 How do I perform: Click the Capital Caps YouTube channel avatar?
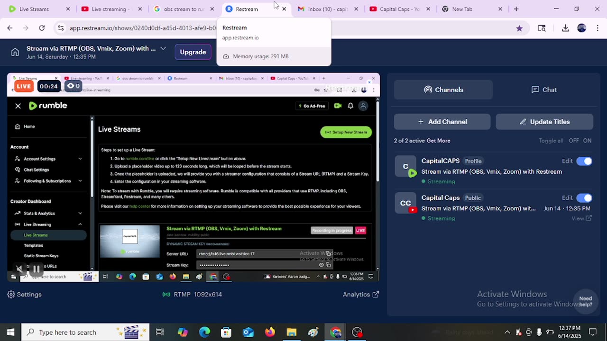coord(405,203)
